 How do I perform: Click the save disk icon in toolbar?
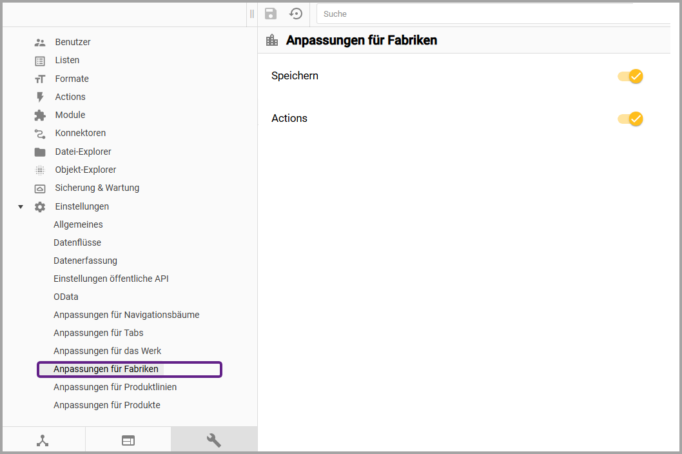[x=271, y=14]
